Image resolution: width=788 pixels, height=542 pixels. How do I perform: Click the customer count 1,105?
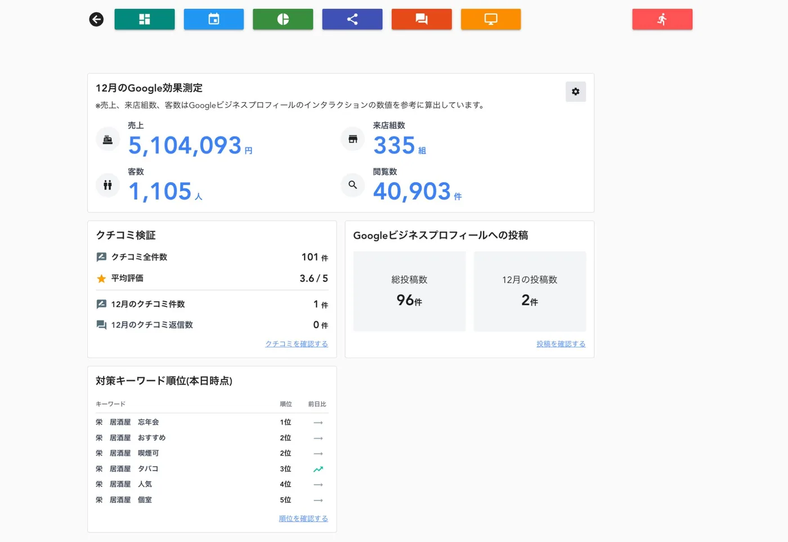tap(160, 192)
